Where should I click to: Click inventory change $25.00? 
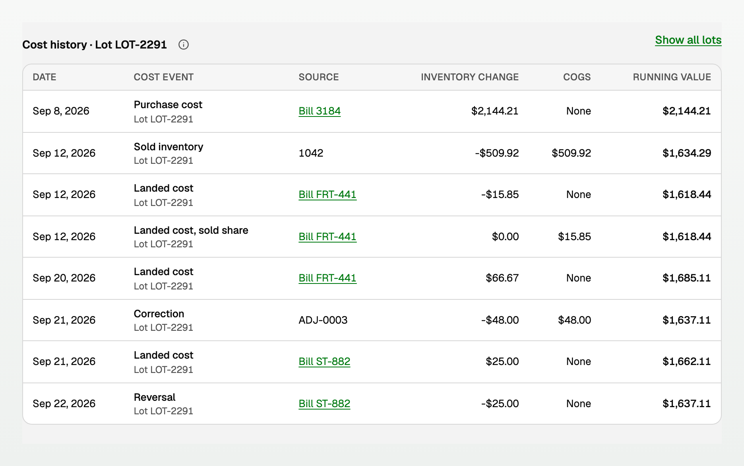502,361
